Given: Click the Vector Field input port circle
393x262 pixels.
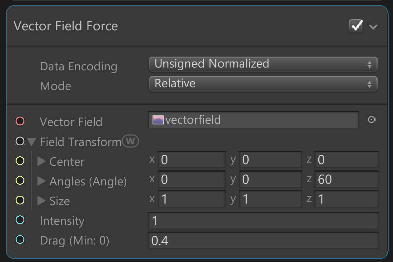Looking at the screenshot, I should pos(20,121).
